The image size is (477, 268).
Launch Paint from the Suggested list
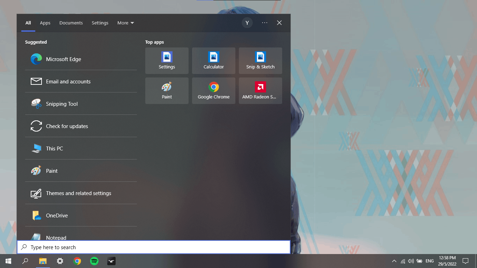(81, 171)
